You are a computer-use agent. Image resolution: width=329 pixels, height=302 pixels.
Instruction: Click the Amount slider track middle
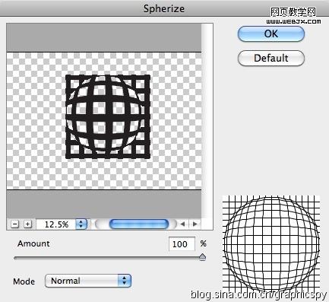(x=109, y=258)
